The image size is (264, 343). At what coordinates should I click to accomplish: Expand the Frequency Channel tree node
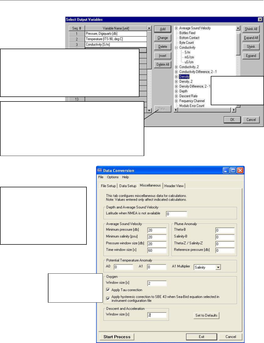(176, 101)
